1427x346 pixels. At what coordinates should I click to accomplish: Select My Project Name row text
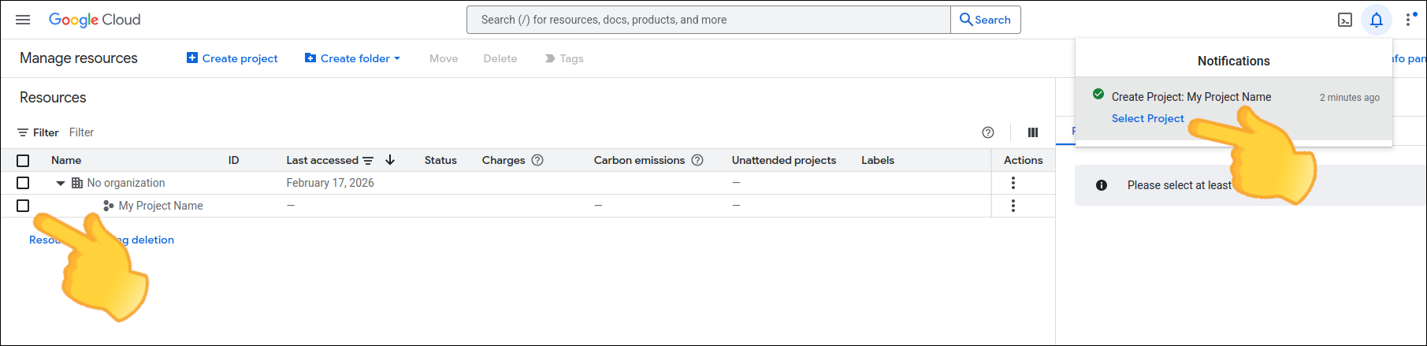pyautogui.click(x=161, y=206)
